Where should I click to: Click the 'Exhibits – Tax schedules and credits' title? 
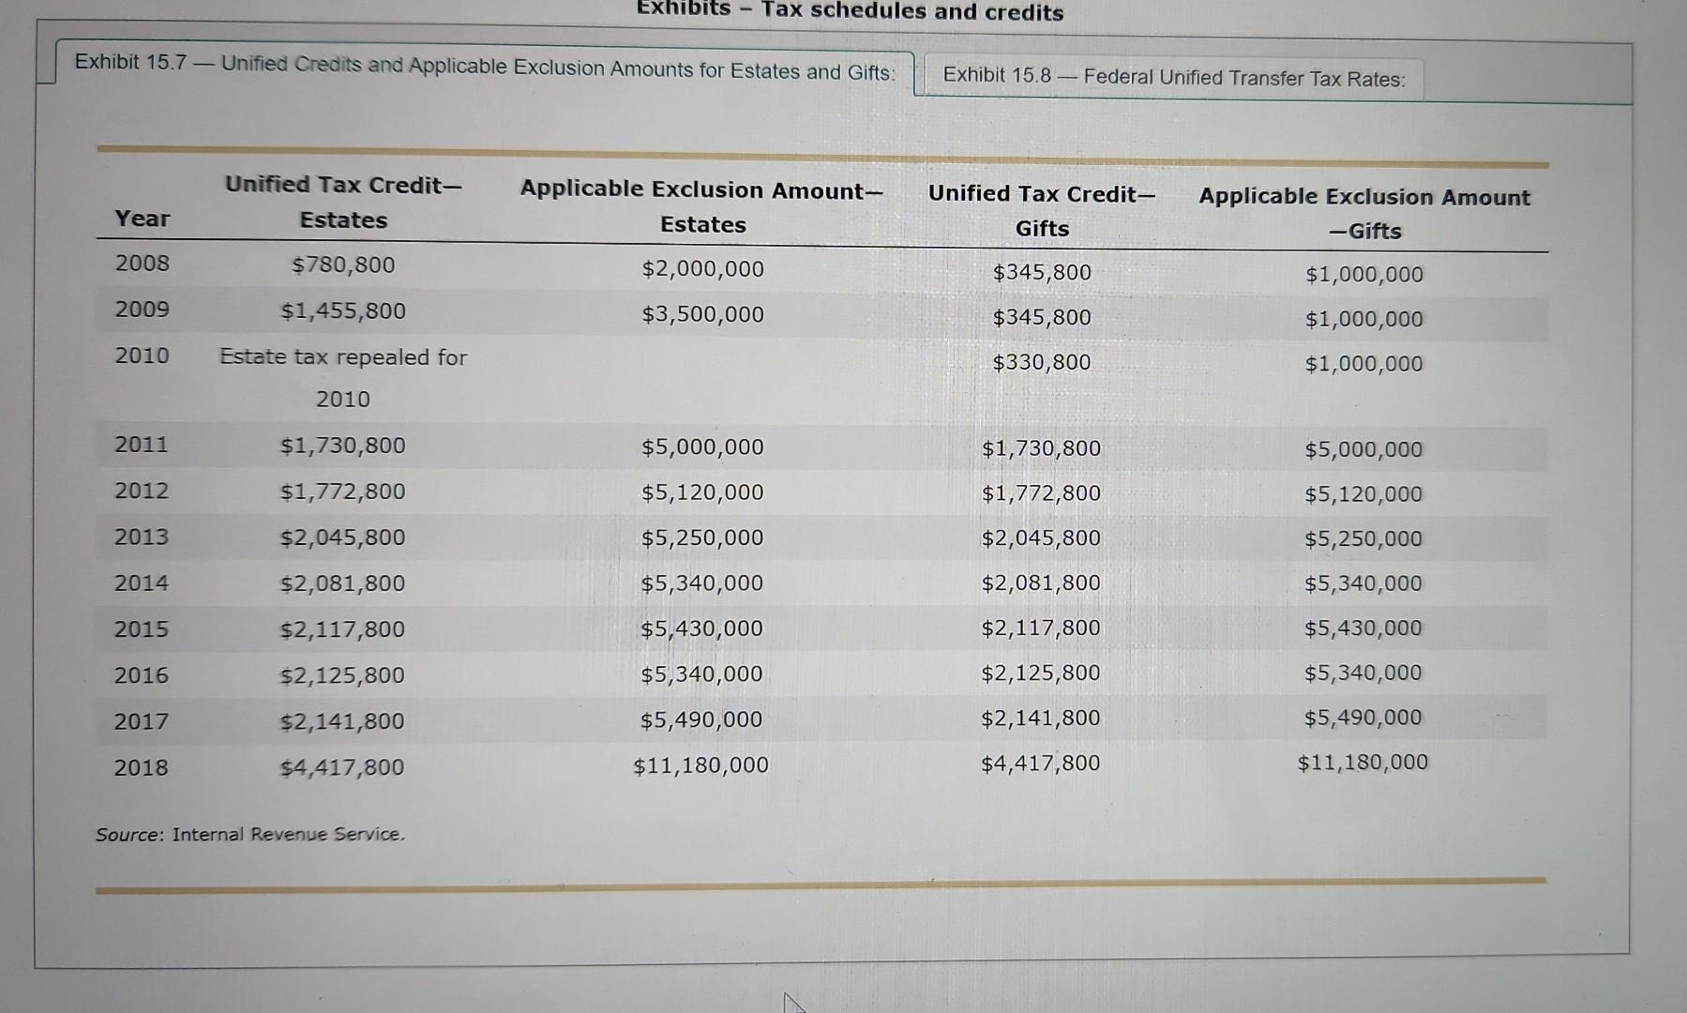point(851,11)
